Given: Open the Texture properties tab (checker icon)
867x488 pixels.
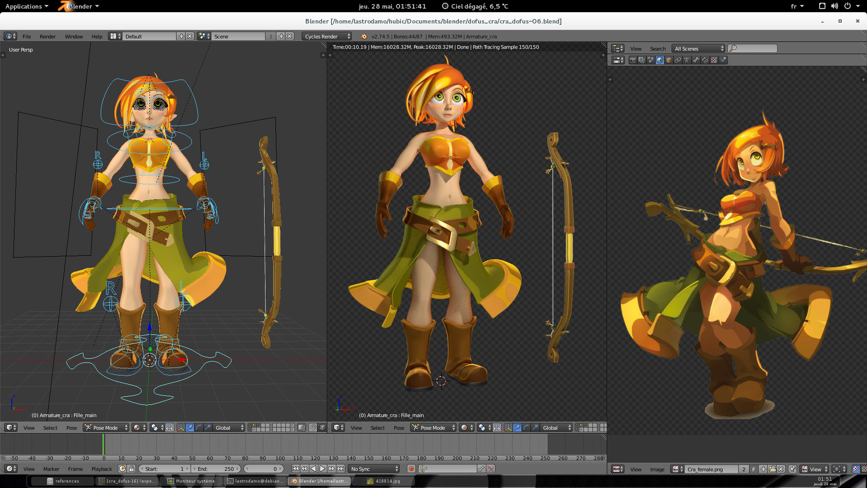Looking at the screenshot, I should (x=714, y=60).
